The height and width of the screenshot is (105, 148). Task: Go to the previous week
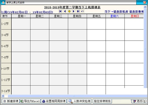click(x=65, y=11)
